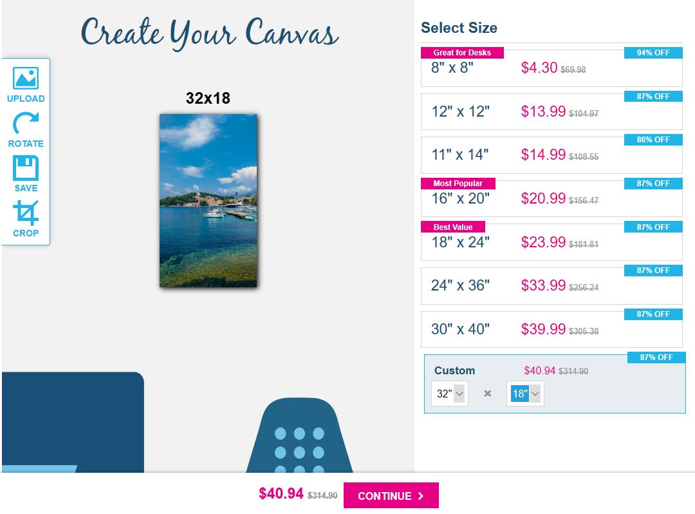The width and height of the screenshot is (695, 514).
Task: Click the 94% OFF badge
Action: click(653, 53)
